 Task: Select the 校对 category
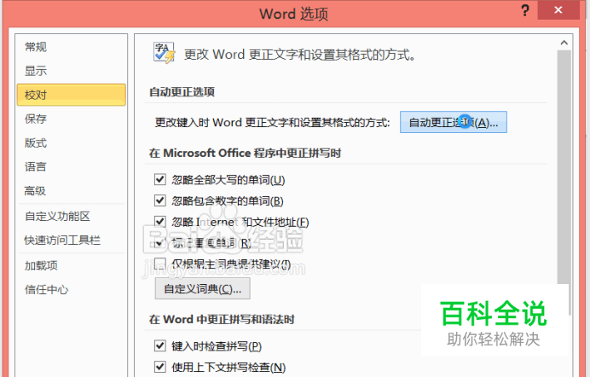[x=71, y=95]
